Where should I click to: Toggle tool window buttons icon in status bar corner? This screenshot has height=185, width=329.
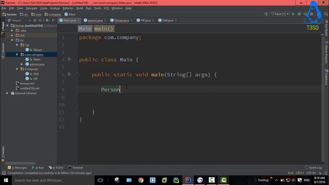pos(4,173)
